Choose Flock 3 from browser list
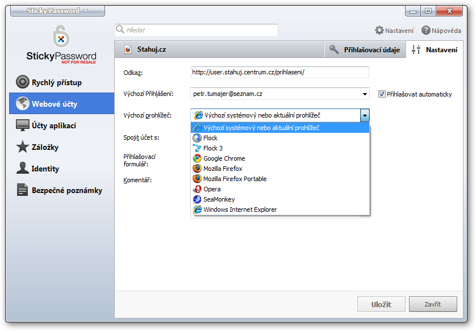 pyautogui.click(x=280, y=148)
